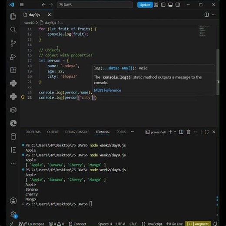The height and width of the screenshot is (226, 226).
Task: Open the Source Control view
Action: click(x=13, y=43)
